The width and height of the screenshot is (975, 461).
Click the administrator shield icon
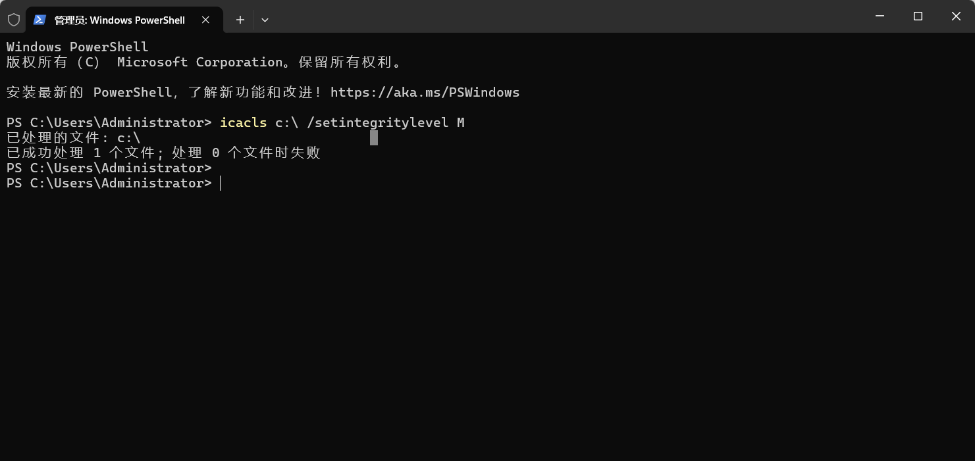[13, 20]
